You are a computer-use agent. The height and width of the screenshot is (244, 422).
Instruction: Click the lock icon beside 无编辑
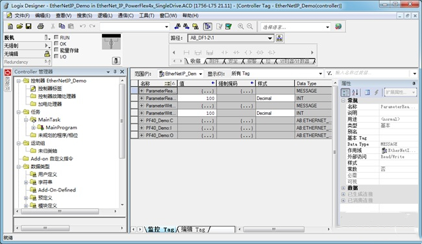click(x=47, y=54)
